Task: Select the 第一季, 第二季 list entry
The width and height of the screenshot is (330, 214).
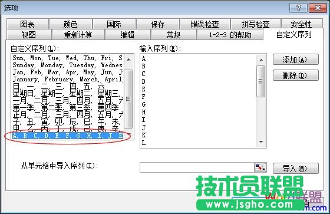Action: click(x=68, y=108)
